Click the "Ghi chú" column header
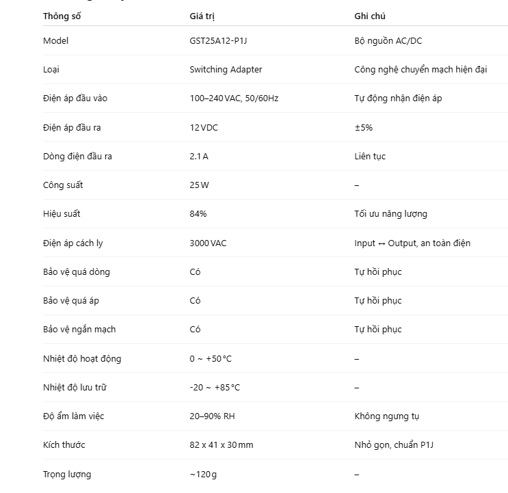 [370, 16]
